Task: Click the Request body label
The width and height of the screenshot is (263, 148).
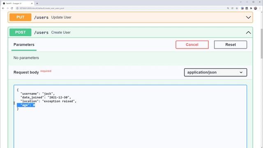Action: coord(26,72)
